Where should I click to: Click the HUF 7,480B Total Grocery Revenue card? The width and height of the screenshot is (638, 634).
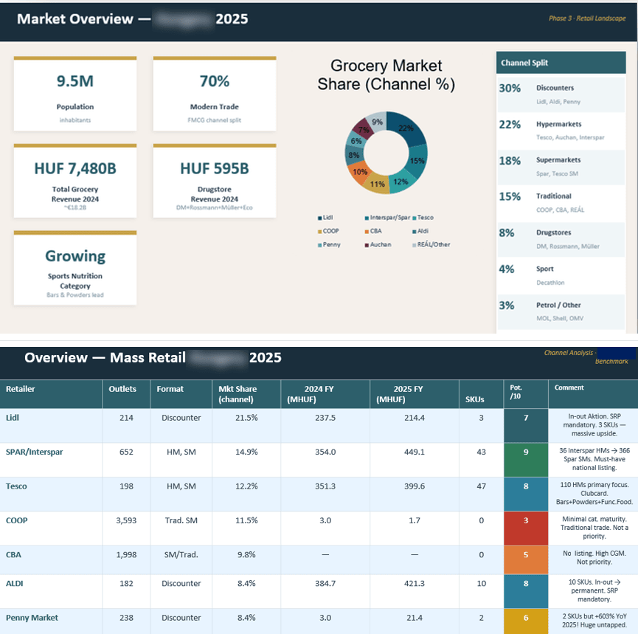point(75,181)
